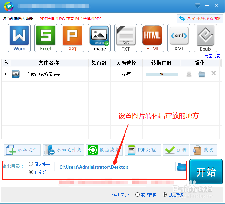Click the 操作 column header
This screenshot has width=225, height=204.
[200, 63]
